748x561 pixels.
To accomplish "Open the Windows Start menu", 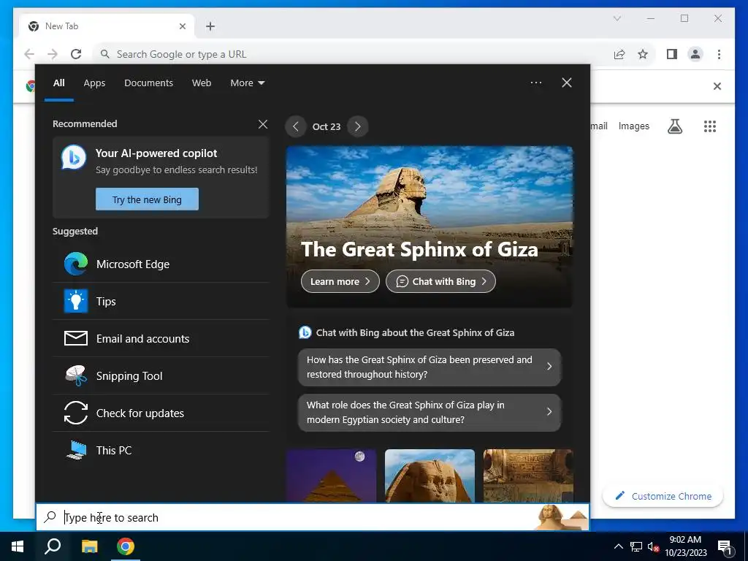I will click(18, 546).
